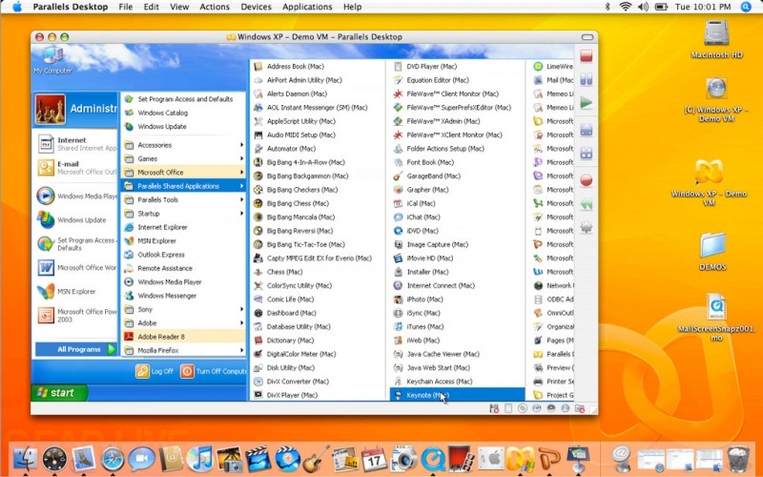Select Macintosh HD desktop icon
This screenshot has height=477, width=763.
(x=716, y=39)
